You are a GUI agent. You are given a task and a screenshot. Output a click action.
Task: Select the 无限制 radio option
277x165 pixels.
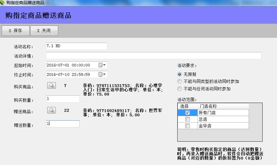180,74
